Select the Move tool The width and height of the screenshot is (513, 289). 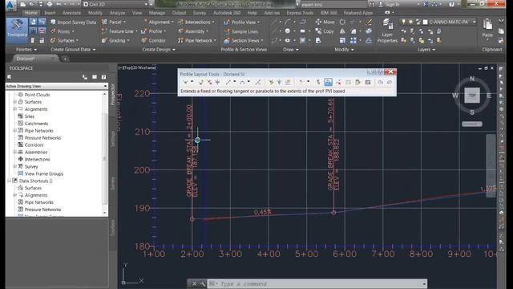325,22
